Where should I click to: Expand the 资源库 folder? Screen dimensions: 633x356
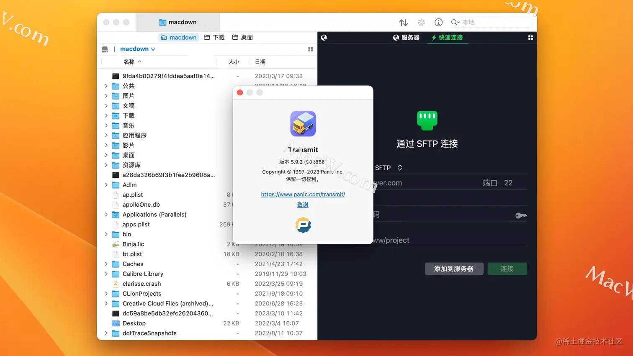tap(106, 165)
